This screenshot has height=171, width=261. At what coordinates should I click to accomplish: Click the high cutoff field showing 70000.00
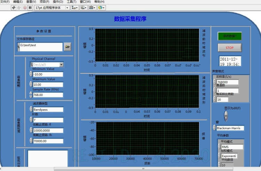[48, 141]
